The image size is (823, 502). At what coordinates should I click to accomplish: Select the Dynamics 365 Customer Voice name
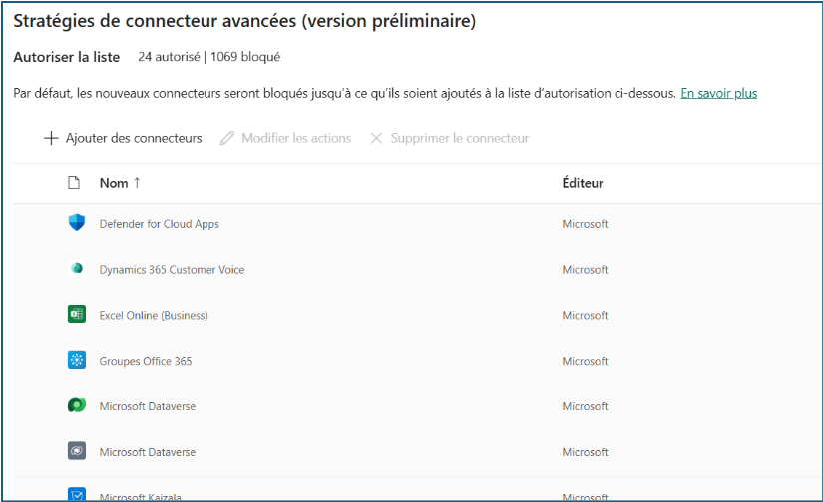tap(172, 270)
